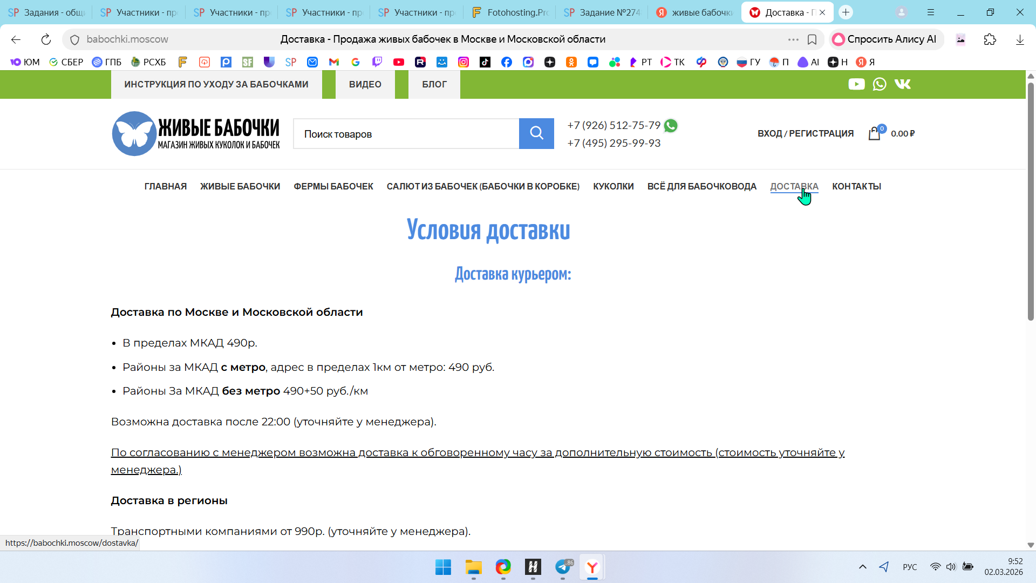The width and height of the screenshot is (1036, 583).
Task: Show hidden tray icons chevron
Action: click(863, 567)
